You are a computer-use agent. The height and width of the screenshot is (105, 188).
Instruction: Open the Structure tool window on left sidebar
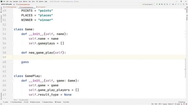pos(1,19)
